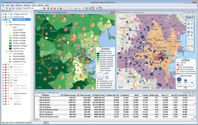Viewport: 198px width, 125px height.
Task: Expand the County layer node
Action: click(3, 78)
